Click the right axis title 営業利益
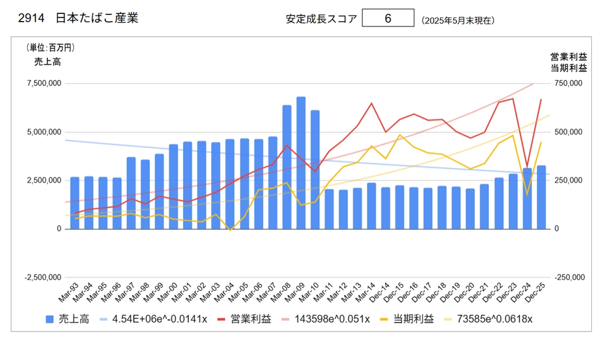602x343 pixels. click(x=569, y=57)
